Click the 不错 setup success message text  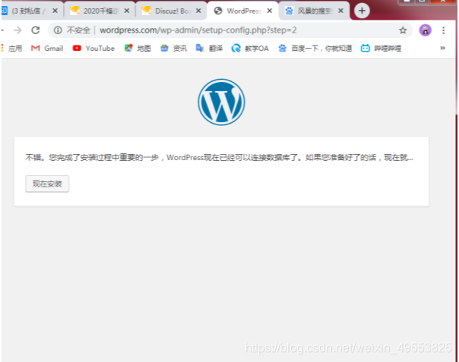220,158
